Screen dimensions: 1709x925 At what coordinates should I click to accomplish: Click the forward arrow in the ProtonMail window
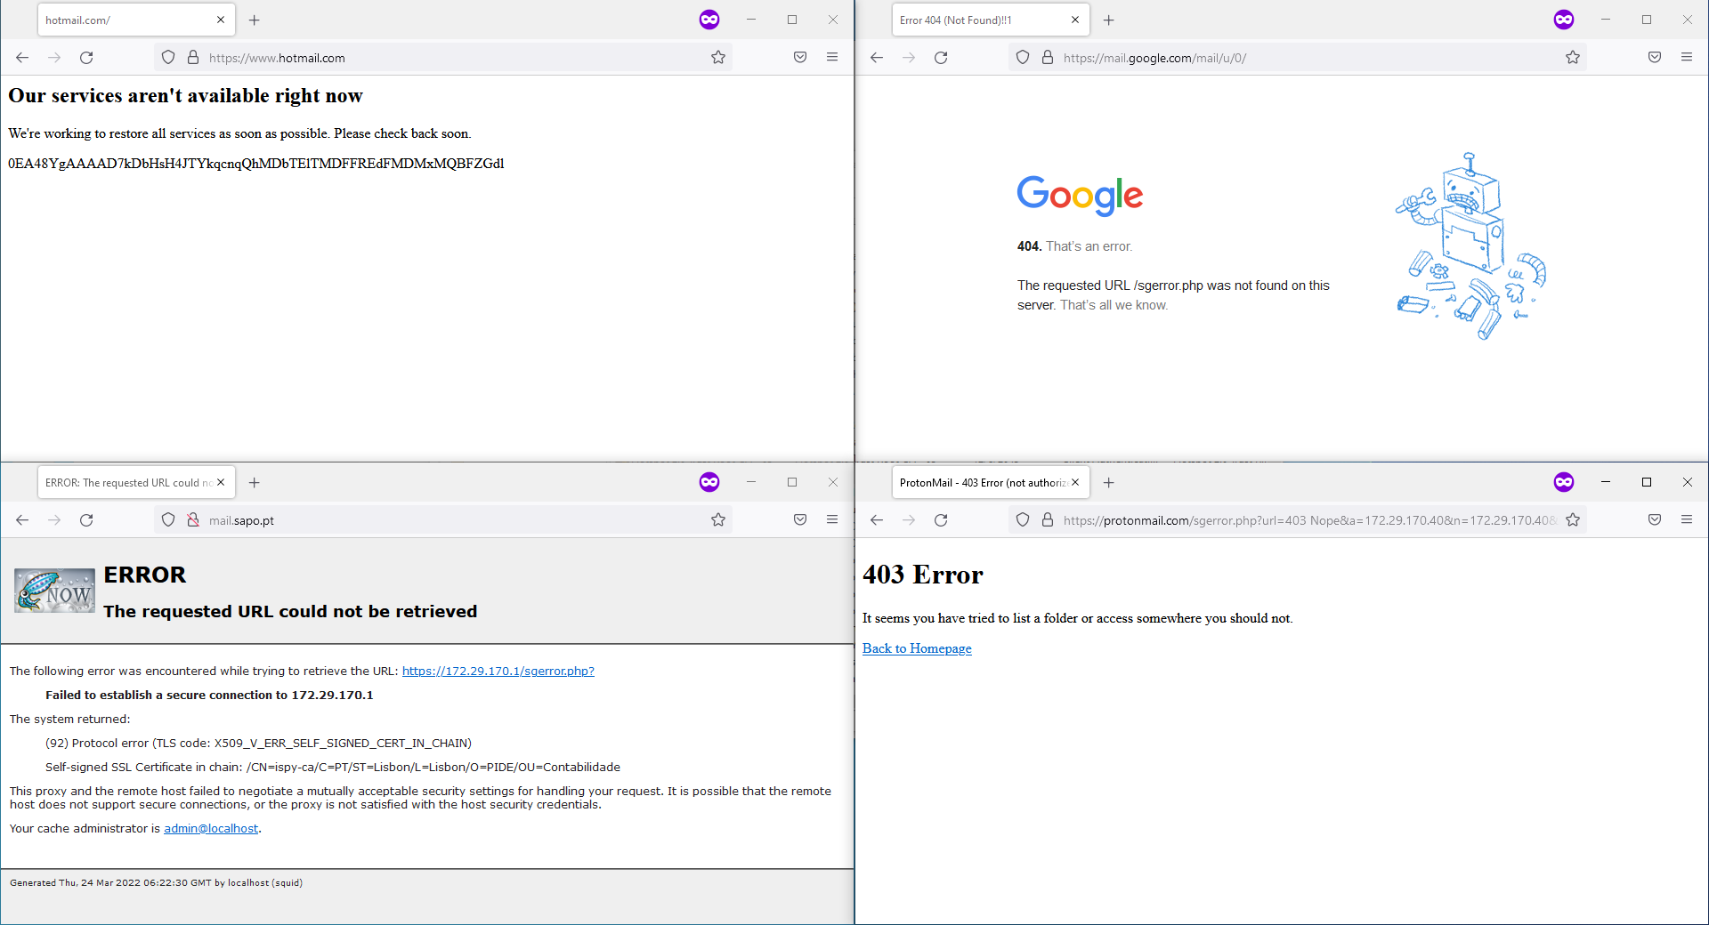coord(909,519)
